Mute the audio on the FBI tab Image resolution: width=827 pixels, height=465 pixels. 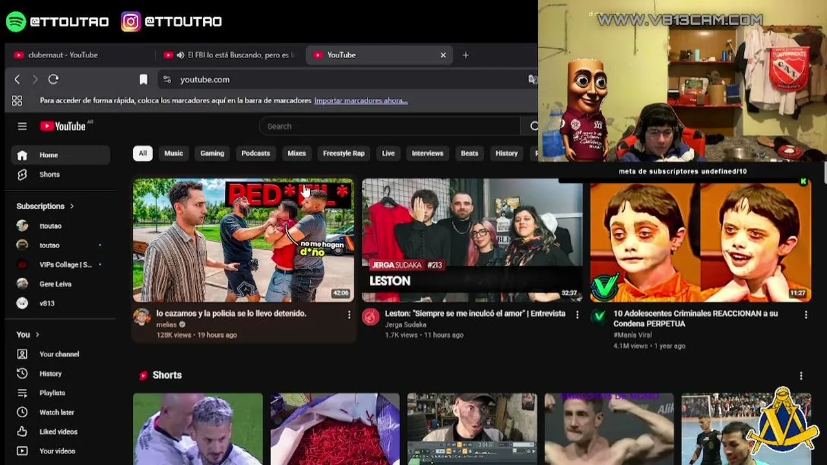point(180,55)
